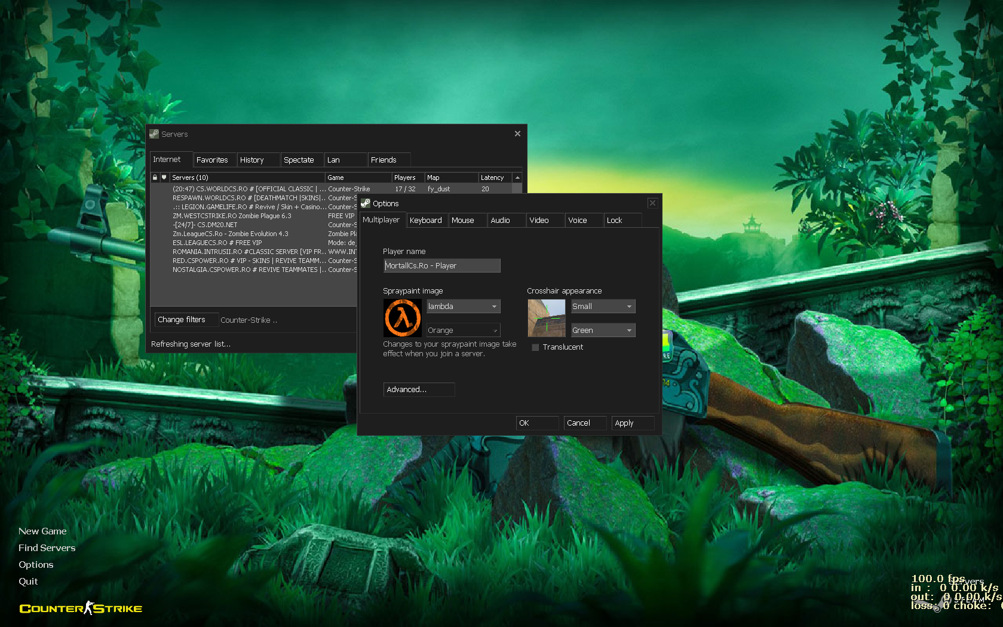Image resolution: width=1003 pixels, height=627 pixels.
Task: Open the Small crosshair size dropdown
Action: [603, 306]
